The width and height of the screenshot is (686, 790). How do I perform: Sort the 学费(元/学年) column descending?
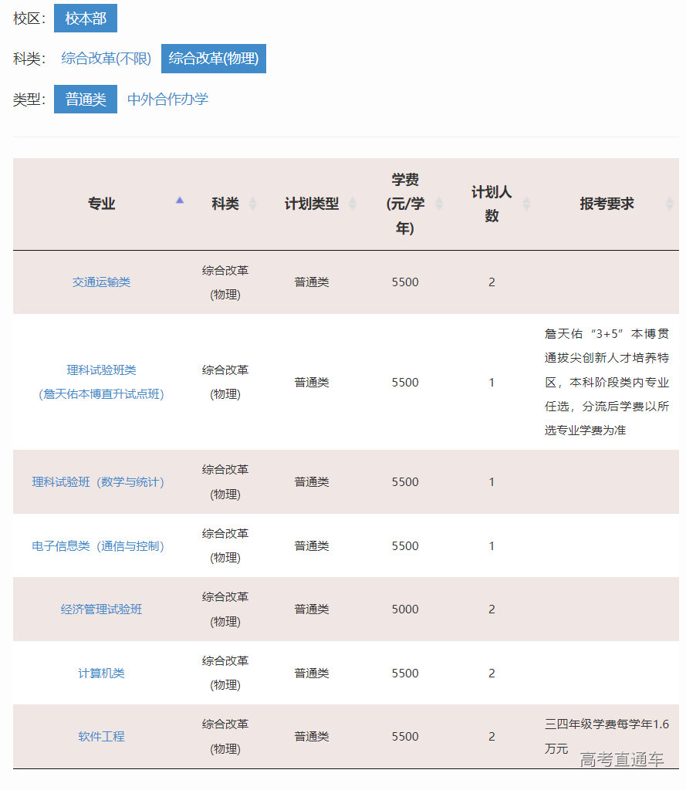(x=438, y=208)
